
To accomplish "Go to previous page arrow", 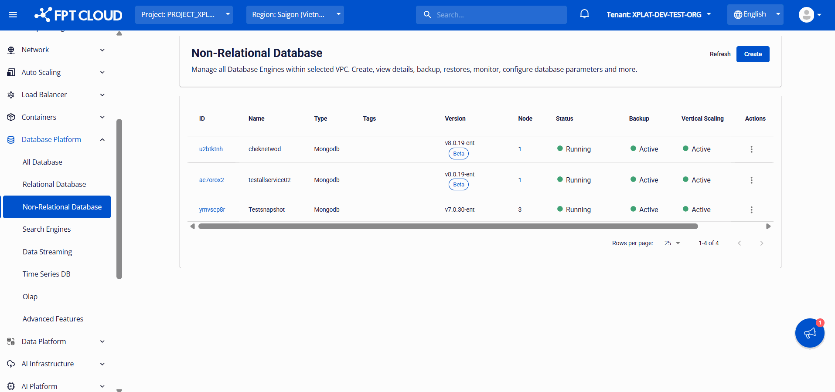I will (x=740, y=243).
